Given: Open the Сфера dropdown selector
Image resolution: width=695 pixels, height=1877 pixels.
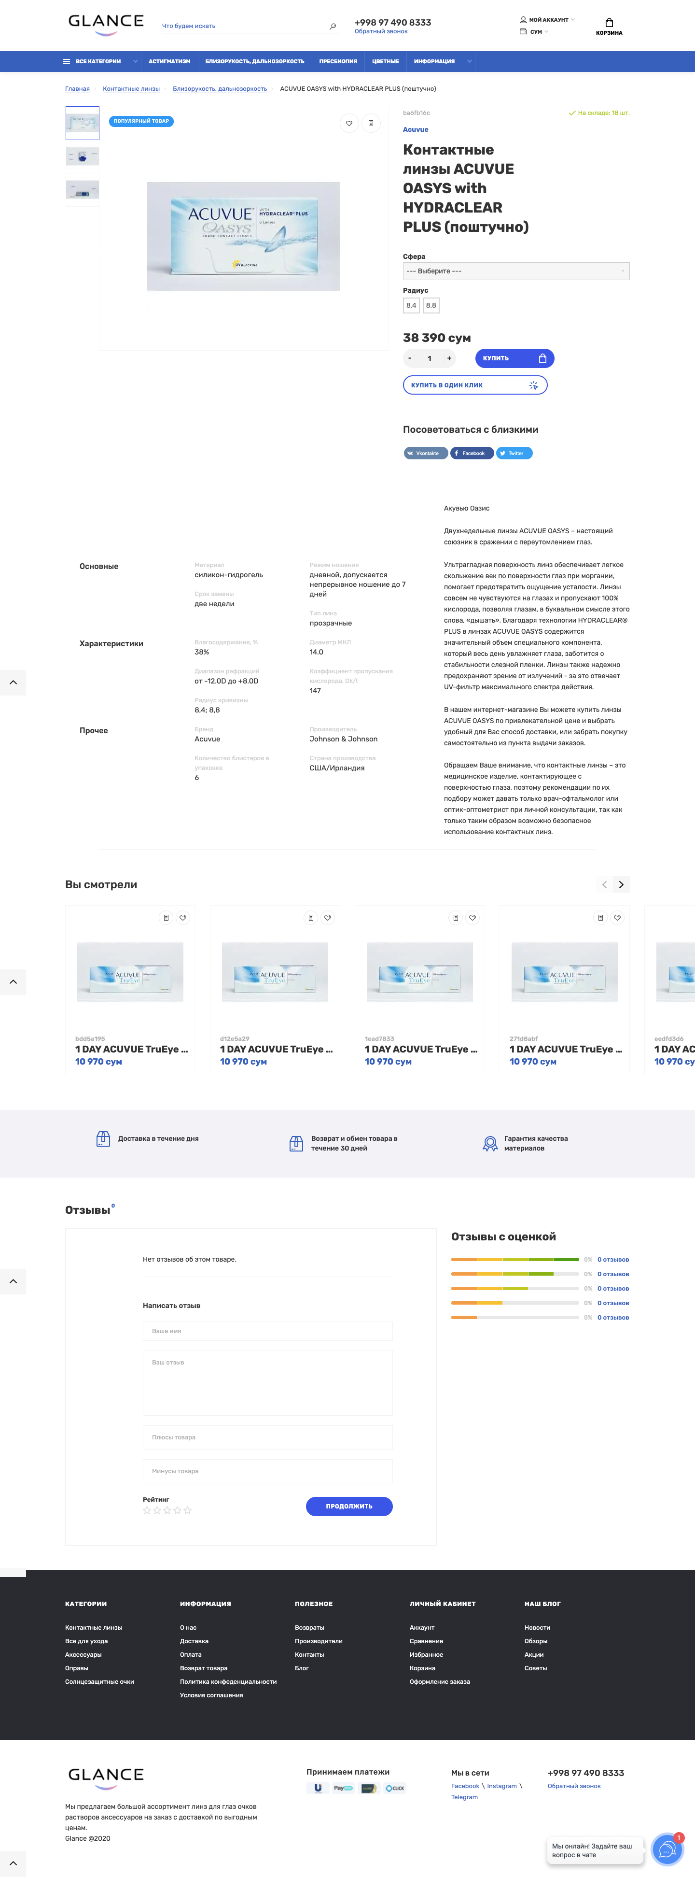Looking at the screenshot, I should 515,271.
